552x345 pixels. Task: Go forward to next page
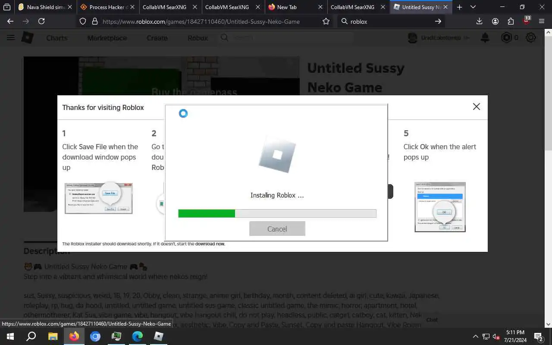pyautogui.click(x=26, y=21)
